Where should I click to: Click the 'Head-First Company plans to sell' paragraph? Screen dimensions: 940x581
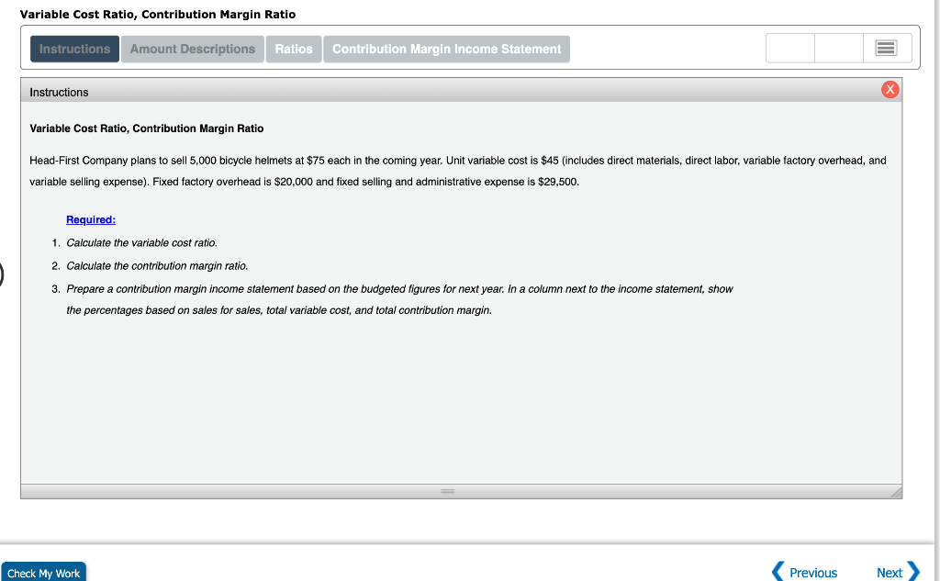[458, 171]
